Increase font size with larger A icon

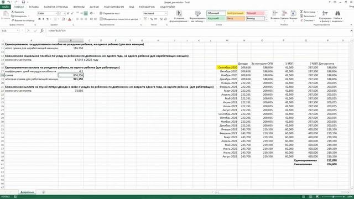point(68,13)
